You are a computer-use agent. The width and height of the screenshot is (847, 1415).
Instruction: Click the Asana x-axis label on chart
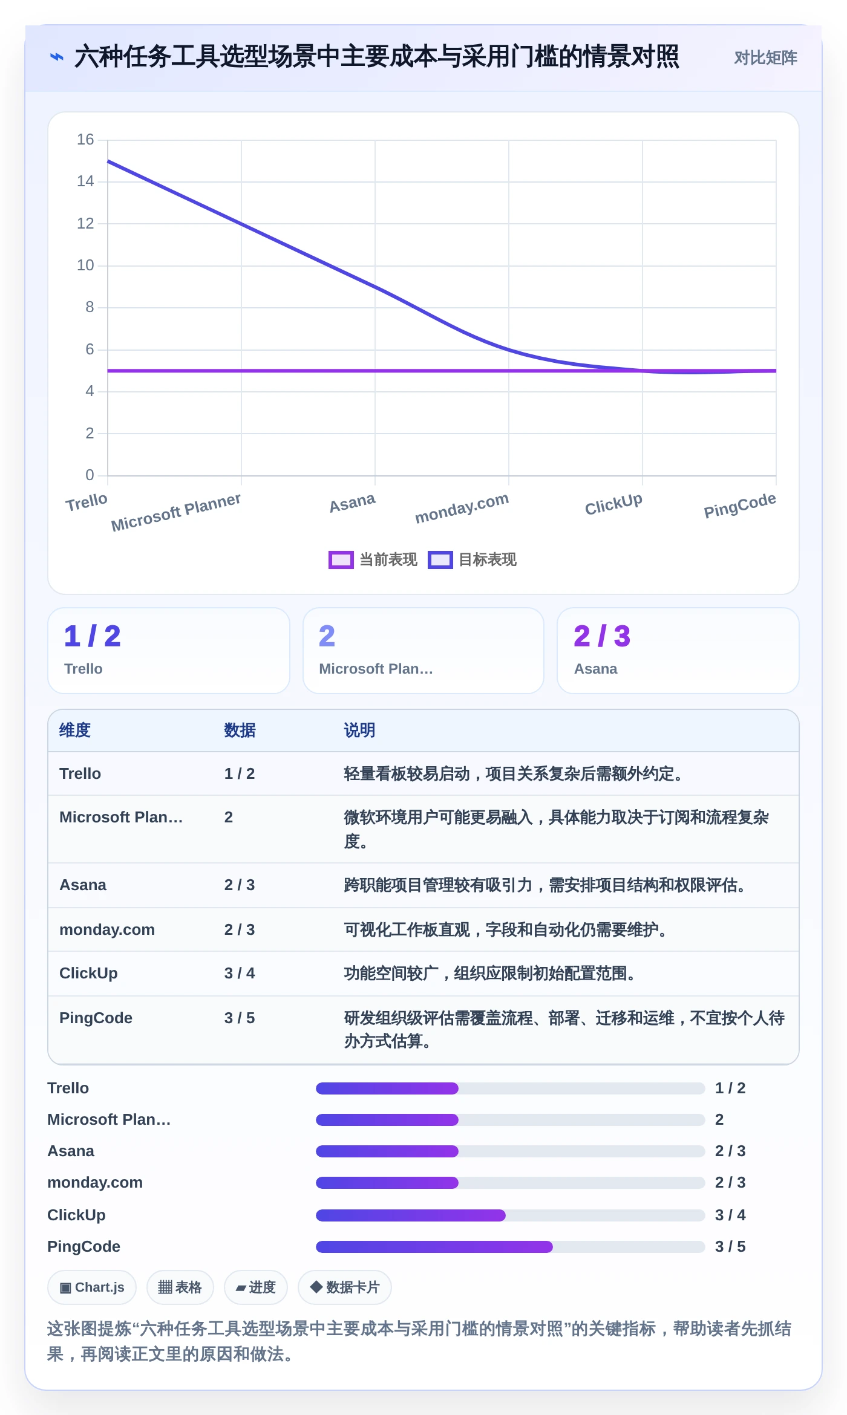(352, 503)
